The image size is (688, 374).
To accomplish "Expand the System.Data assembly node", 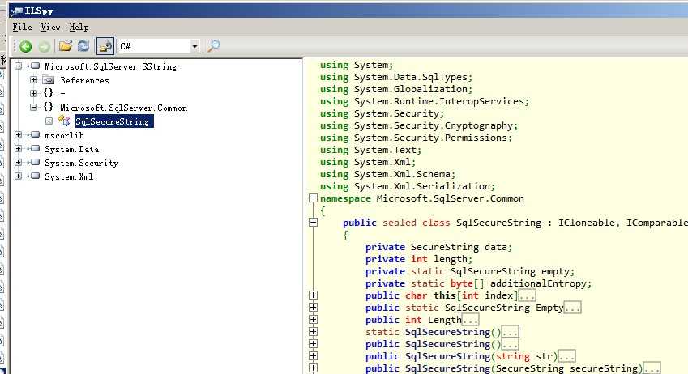I will tap(18, 149).
